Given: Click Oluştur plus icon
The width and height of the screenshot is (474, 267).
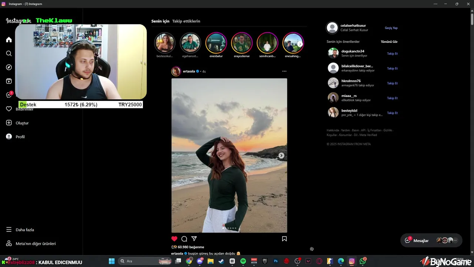Looking at the screenshot, I should (9, 123).
